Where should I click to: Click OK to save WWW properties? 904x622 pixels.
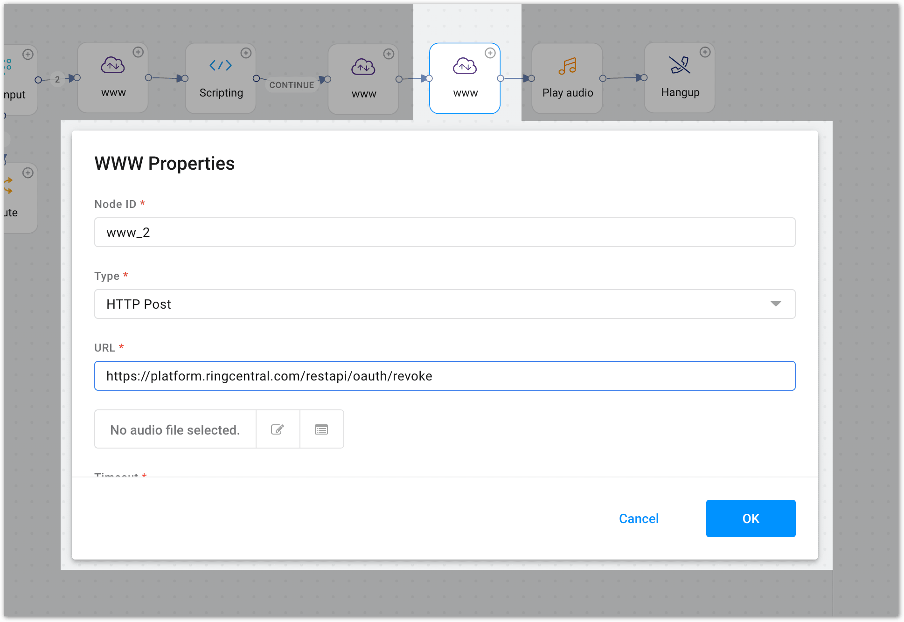(x=750, y=518)
